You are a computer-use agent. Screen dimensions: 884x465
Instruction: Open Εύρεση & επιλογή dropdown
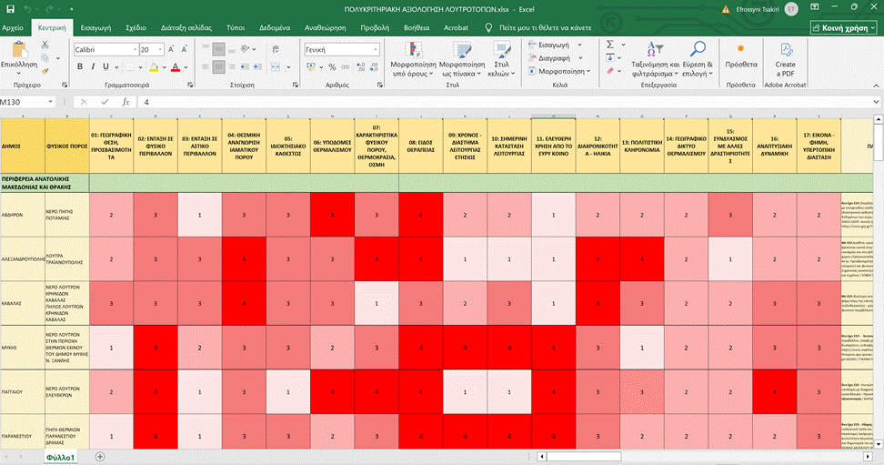coord(698,59)
